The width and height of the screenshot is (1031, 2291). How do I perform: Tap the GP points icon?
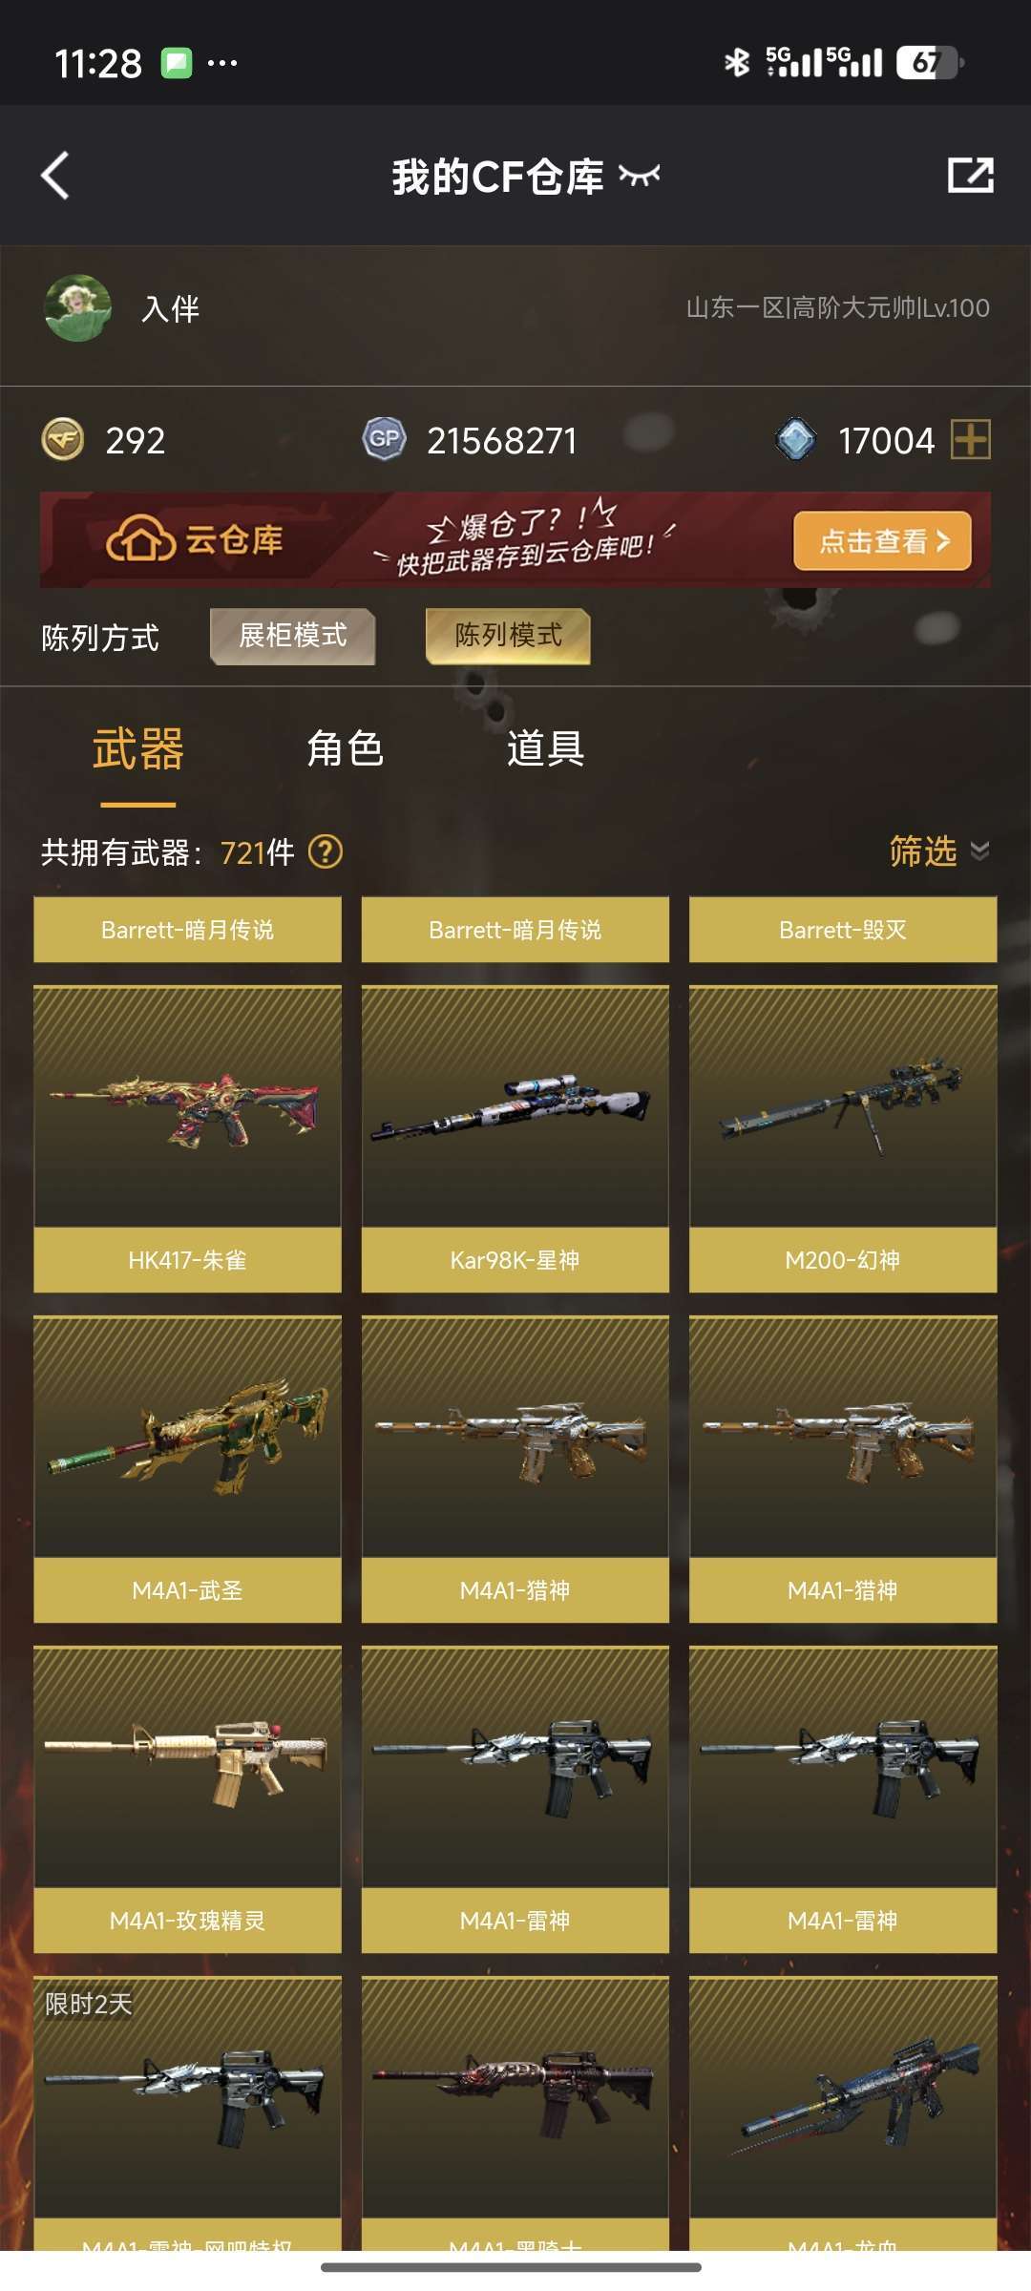coord(385,440)
